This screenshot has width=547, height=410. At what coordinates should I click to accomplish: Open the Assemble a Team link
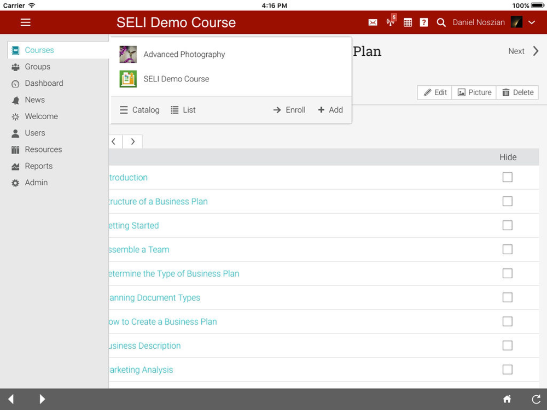tap(139, 250)
